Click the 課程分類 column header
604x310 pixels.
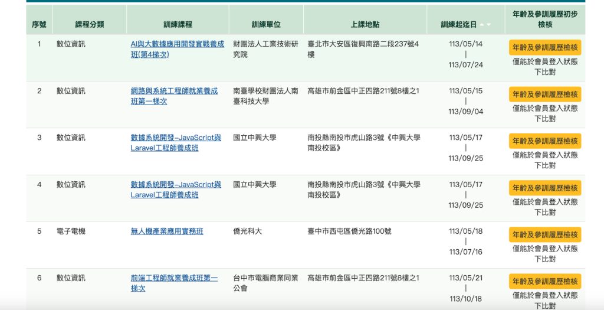[x=89, y=25]
